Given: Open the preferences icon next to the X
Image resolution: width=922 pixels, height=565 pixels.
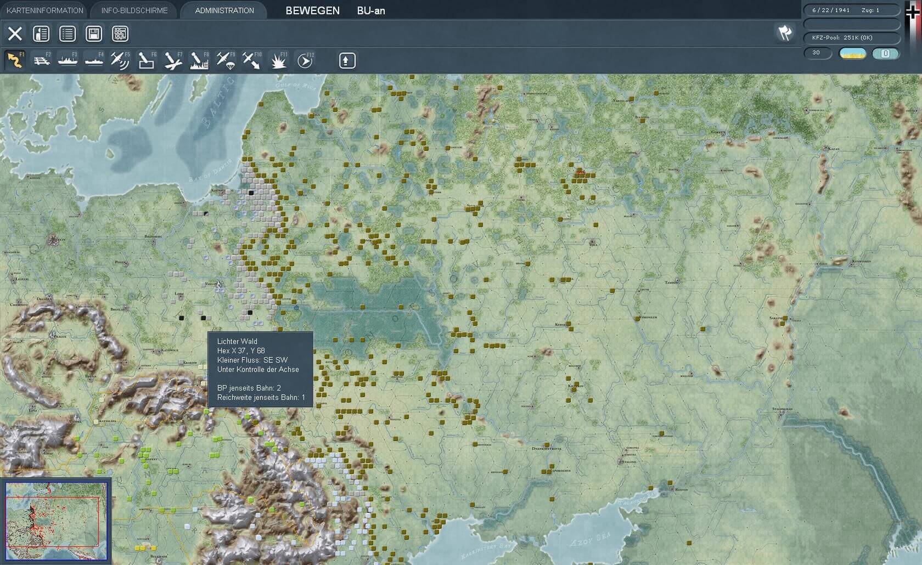Looking at the screenshot, I should pyautogui.click(x=41, y=34).
